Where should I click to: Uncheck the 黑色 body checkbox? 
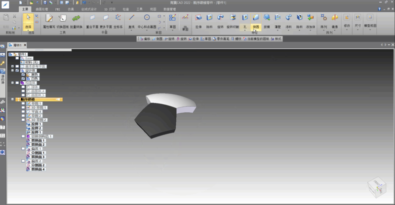coord(23,75)
